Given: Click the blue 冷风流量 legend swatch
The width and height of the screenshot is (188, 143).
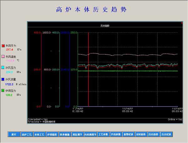Looking at the screenshot, I should coord(3,79).
